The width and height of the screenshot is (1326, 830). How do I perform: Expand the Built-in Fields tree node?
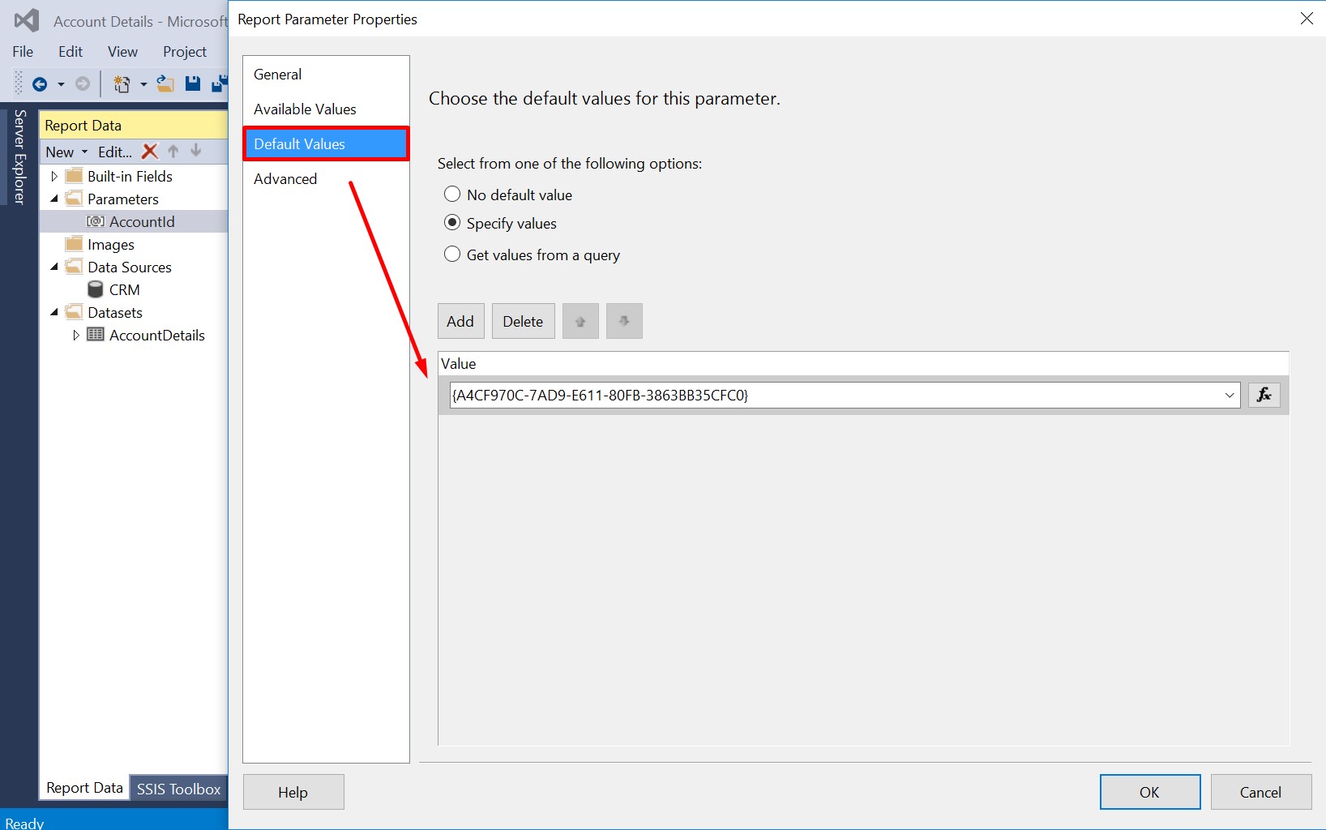54,176
